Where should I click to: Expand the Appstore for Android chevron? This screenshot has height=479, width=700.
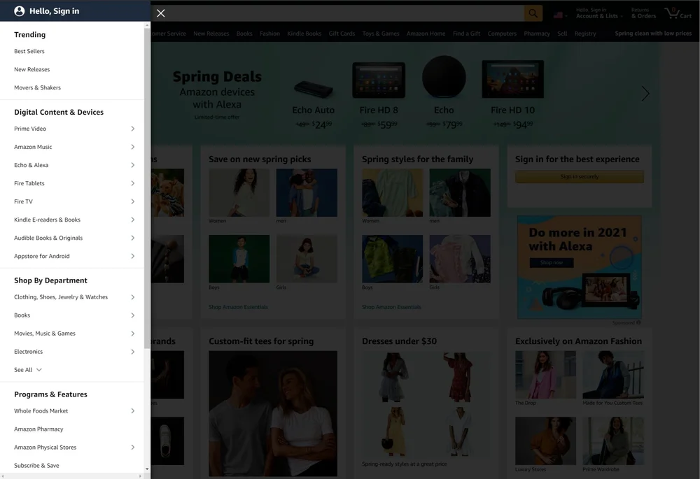coord(132,257)
